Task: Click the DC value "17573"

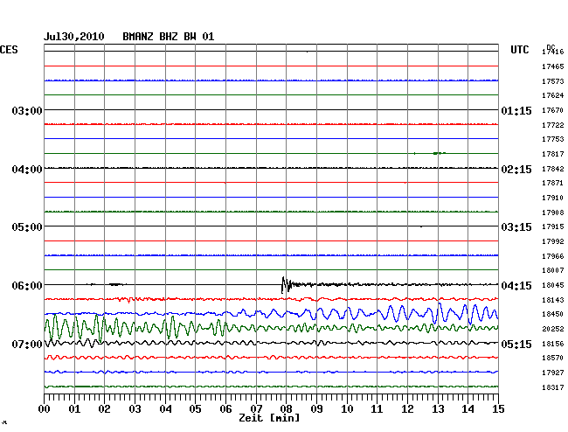Action: (553, 81)
